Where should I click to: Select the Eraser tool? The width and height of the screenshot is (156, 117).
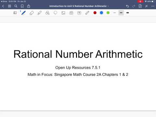point(32,13)
